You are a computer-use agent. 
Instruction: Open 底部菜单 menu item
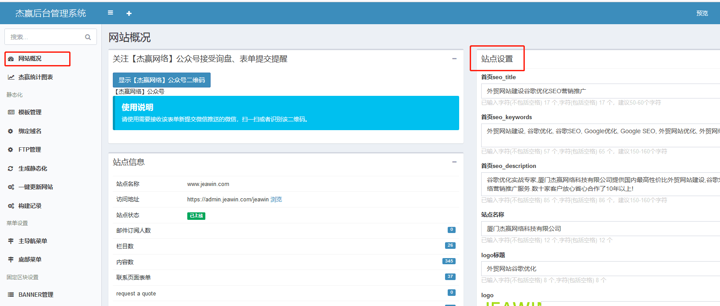coord(30,260)
